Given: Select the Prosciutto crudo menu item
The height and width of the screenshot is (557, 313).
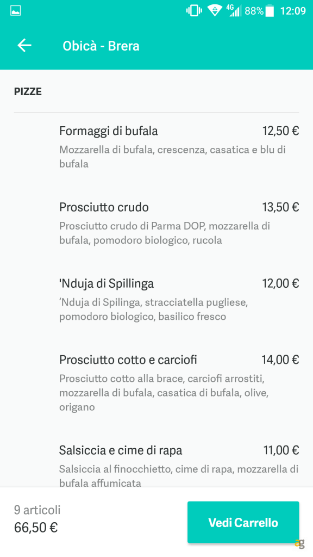Looking at the screenshot, I should [103, 207].
